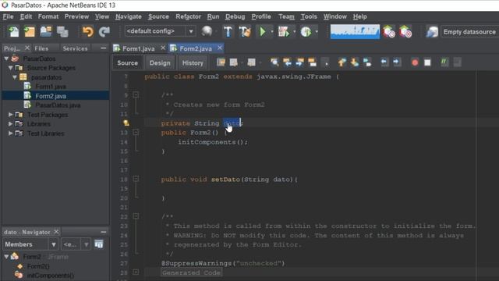Open the Navigate menu
Viewport: 499px width, 281px height.
pos(128,16)
